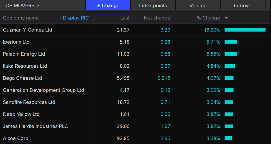This screenshot has width=271, height=144.
Task: Click Alcoa Corp percent change bar
Action: pos(228,138)
